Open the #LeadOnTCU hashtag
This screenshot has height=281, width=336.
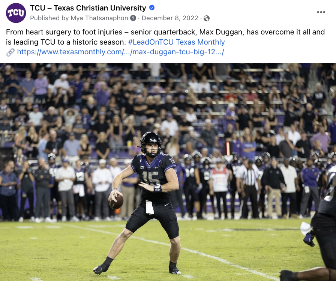click(x=151, y=42)
